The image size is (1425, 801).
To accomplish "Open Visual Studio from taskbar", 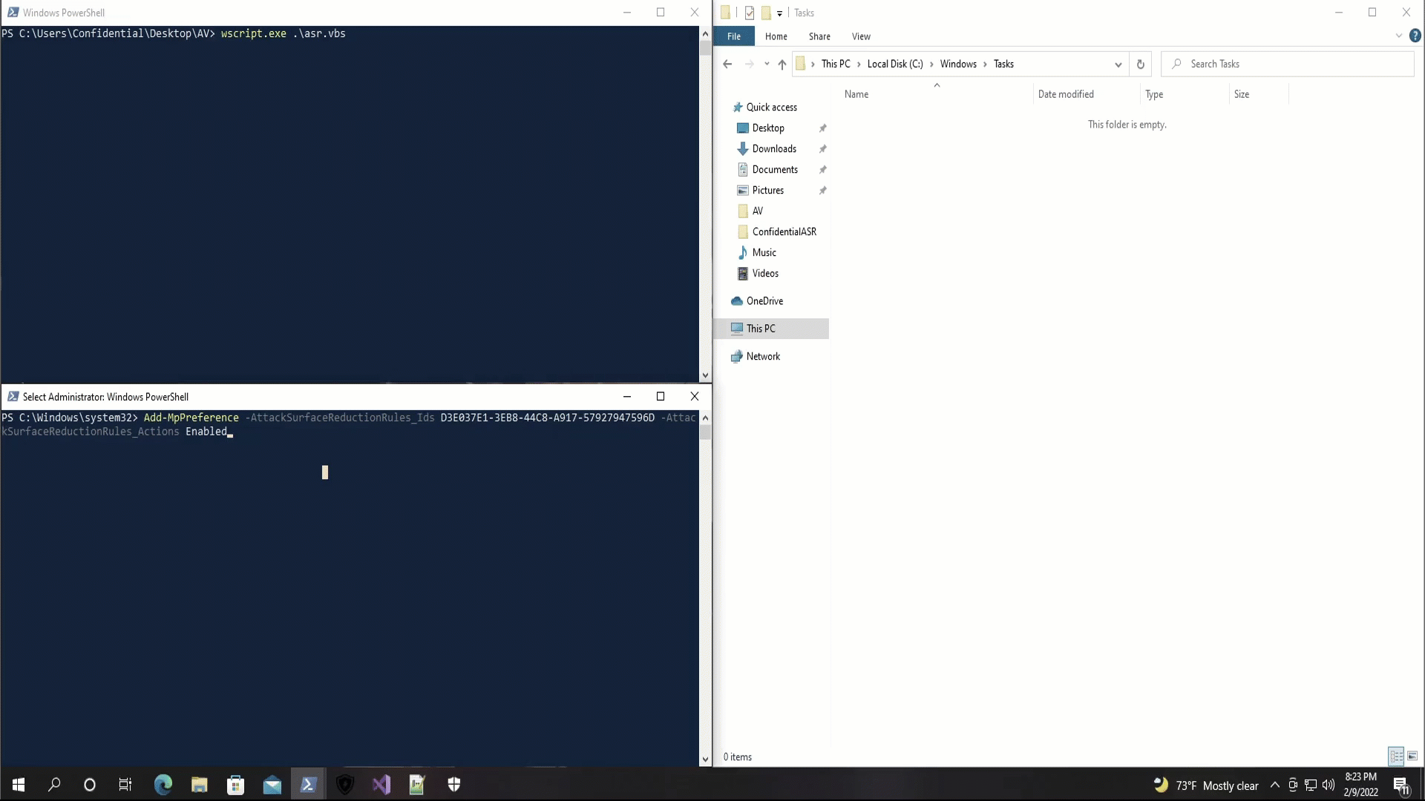I will [x=381, y=785].
